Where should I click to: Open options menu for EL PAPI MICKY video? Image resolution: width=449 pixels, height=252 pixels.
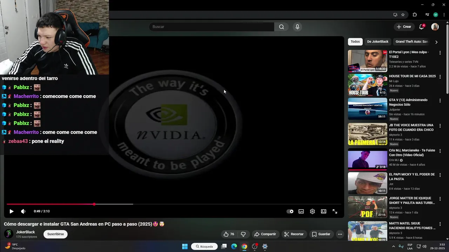pyautogui.click(x=440, y=175)
